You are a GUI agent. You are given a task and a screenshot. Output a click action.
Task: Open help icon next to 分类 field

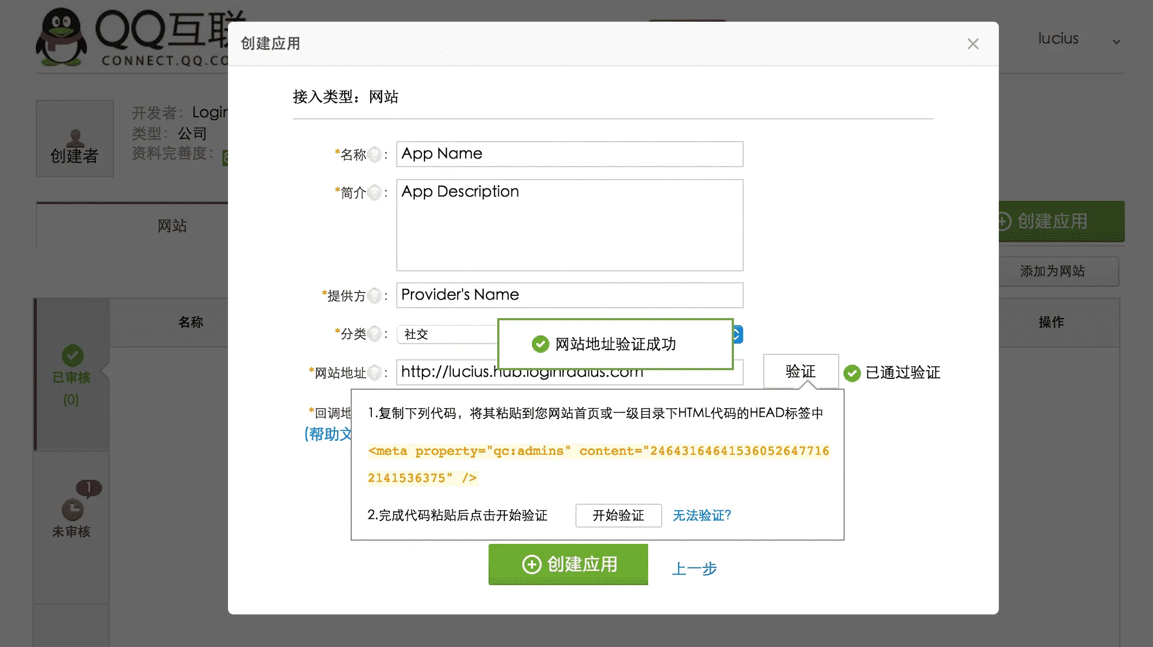tap(373, 334)
